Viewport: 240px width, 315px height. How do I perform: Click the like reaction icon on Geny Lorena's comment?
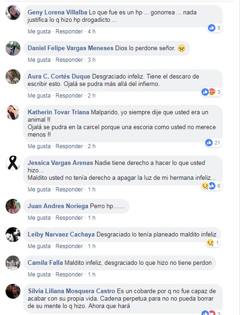212,28
